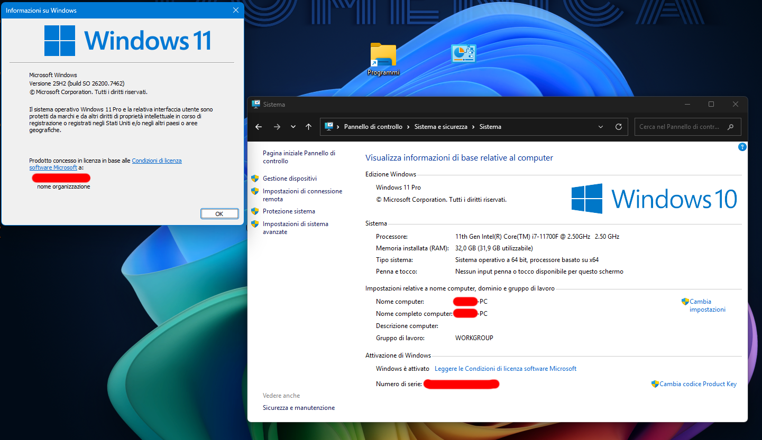Open Cambia codice Product Key
Image resolution: width=762 pixels, height=440 pixels.
click(697, 384)
